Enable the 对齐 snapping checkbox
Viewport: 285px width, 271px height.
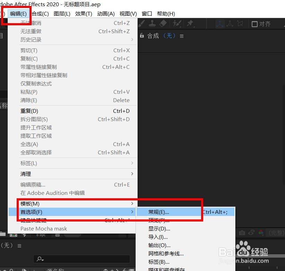click(x=254, y=24)
